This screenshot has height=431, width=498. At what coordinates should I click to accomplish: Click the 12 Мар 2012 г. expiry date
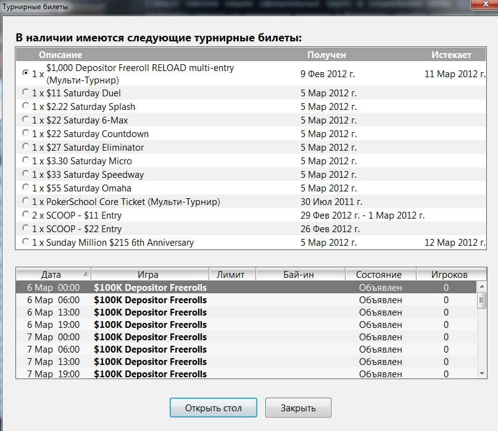click(455, 243)
